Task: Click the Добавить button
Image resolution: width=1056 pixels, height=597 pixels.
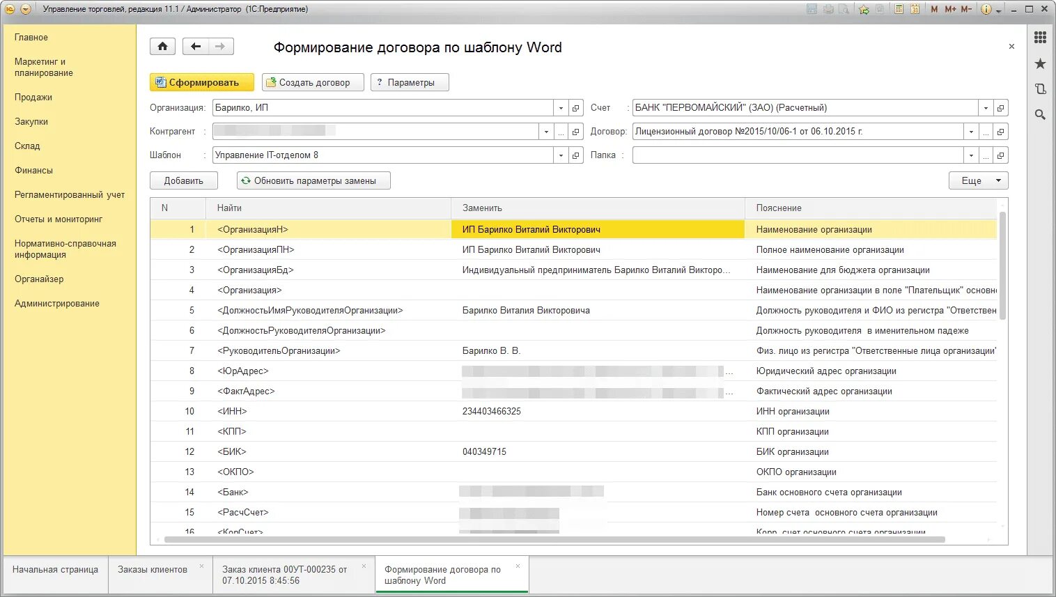Action: pos(184,180)
